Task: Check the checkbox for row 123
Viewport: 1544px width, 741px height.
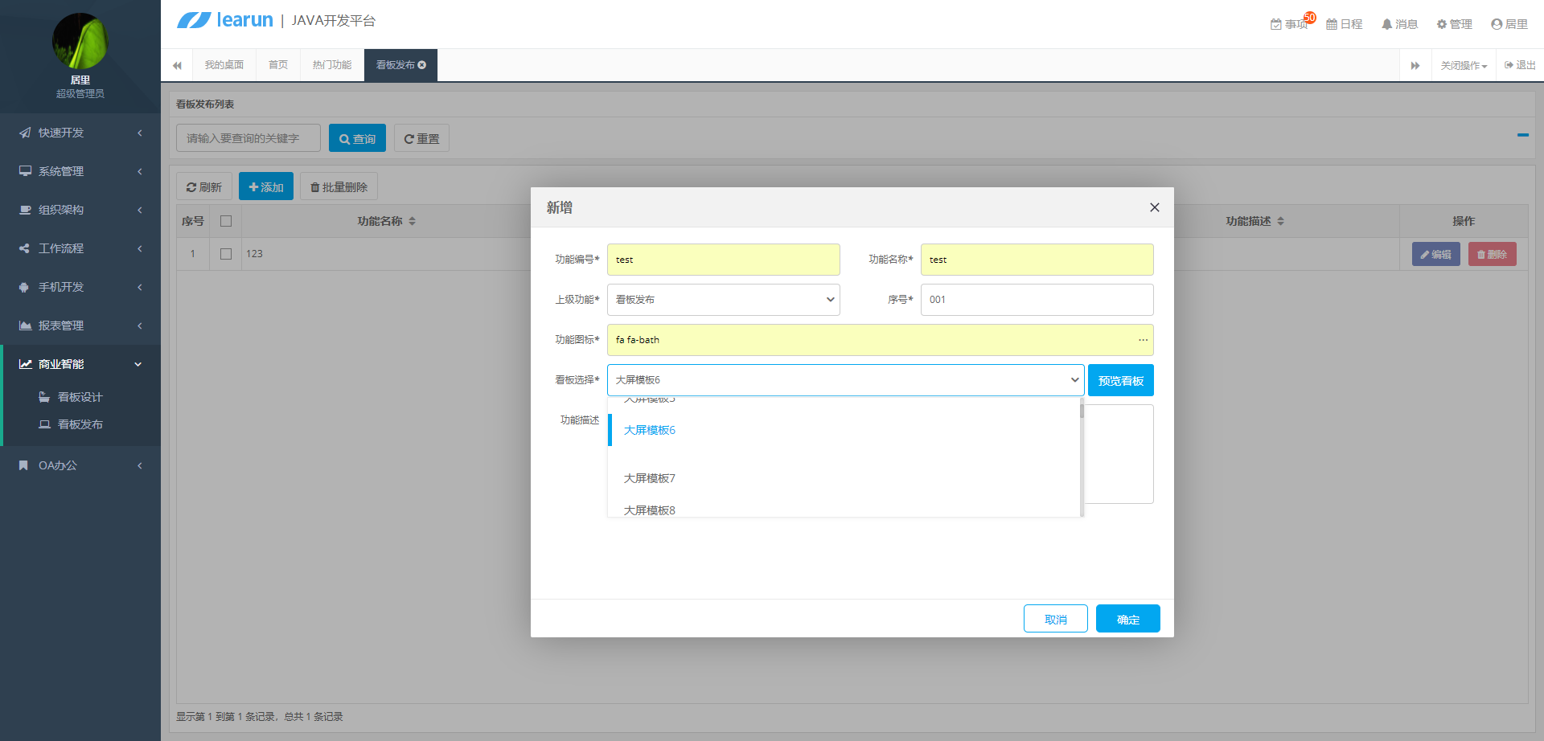Action: pos(226,254)
